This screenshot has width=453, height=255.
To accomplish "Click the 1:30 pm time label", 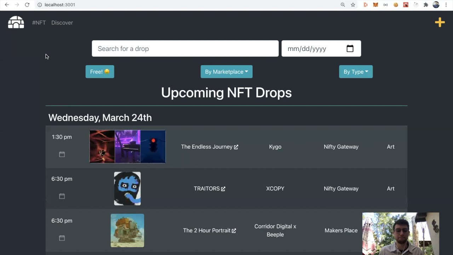I will click(62, 137).
